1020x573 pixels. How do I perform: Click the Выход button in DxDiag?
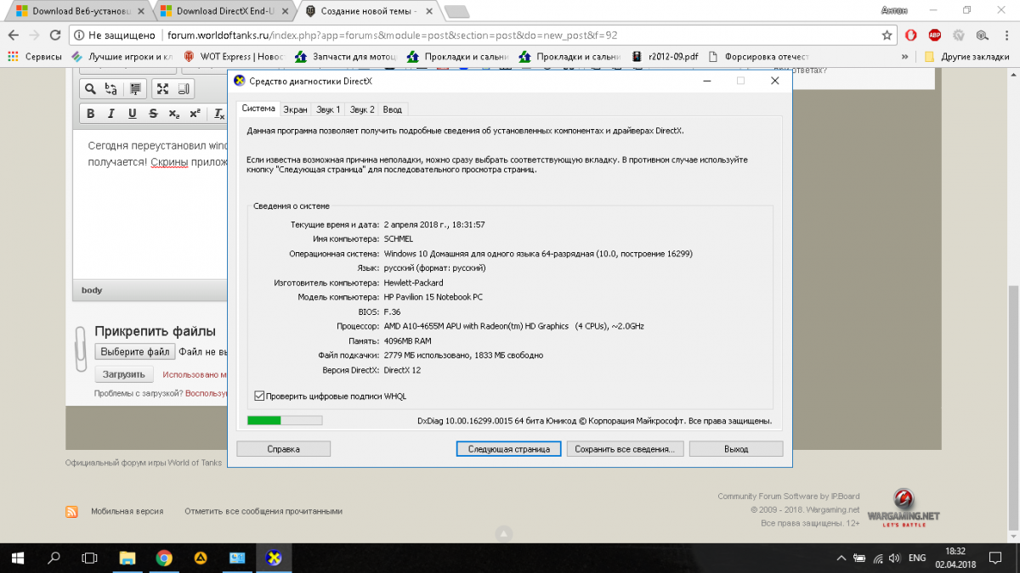coord(736,449)
